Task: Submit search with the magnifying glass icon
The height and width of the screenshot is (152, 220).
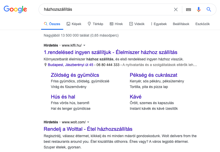Action: 209,9
